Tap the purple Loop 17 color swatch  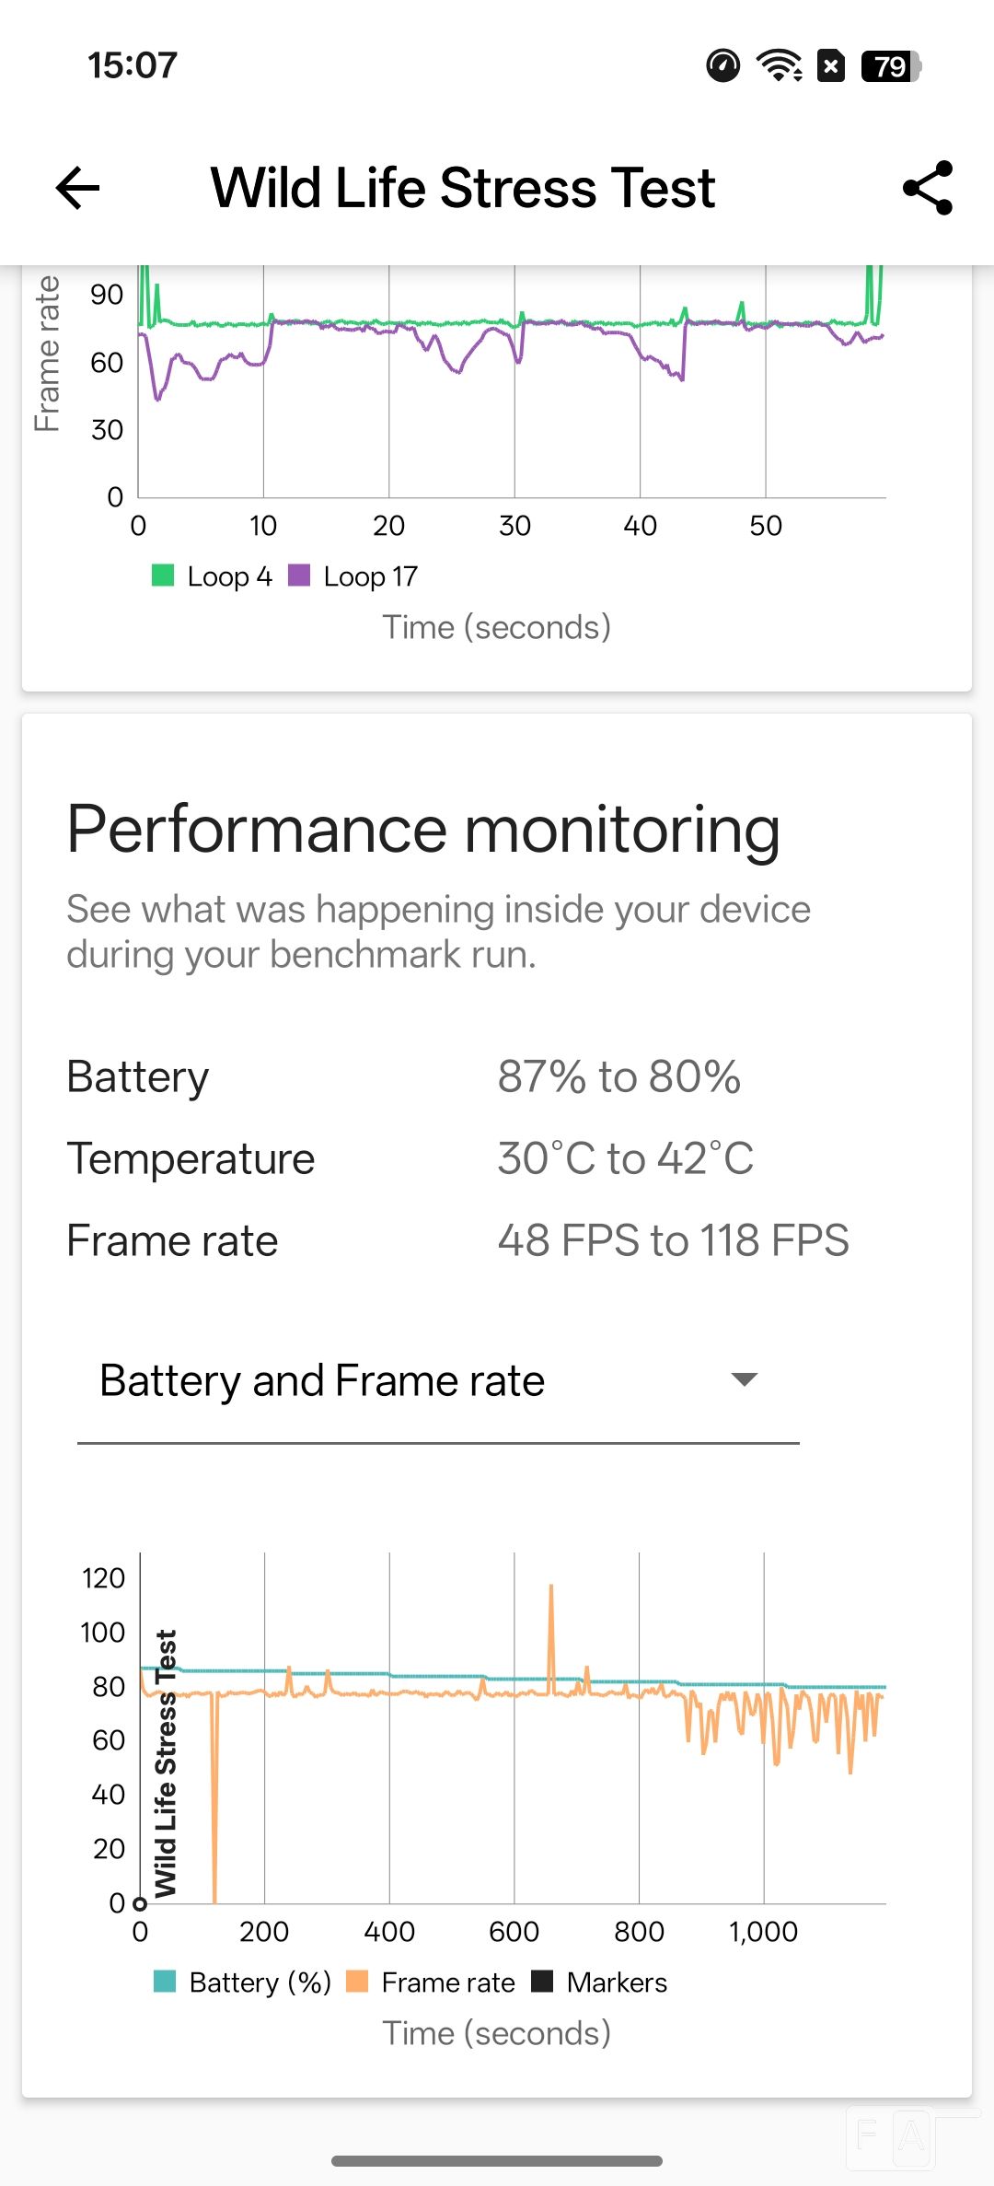(299, 576)
